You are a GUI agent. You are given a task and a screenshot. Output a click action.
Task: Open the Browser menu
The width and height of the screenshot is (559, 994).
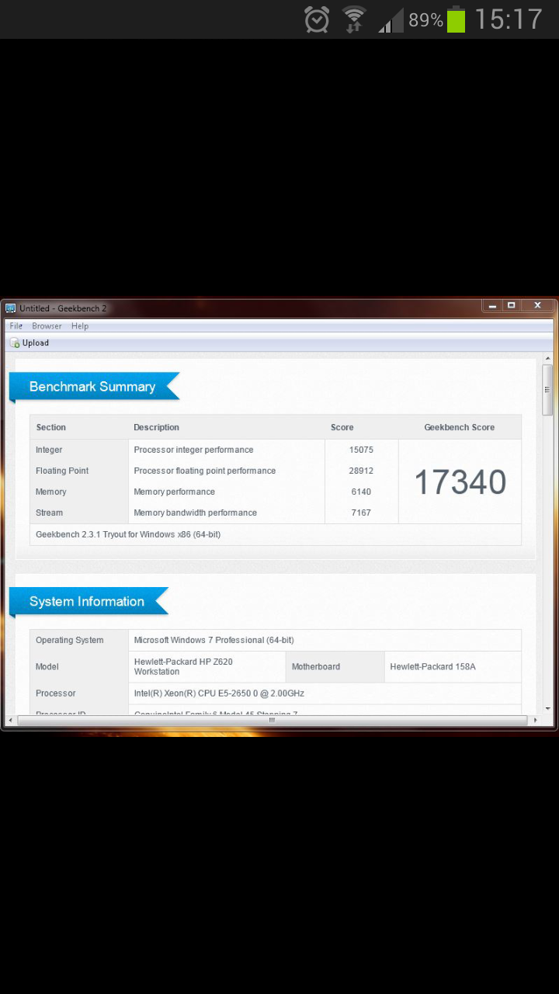tap(47, 326)
